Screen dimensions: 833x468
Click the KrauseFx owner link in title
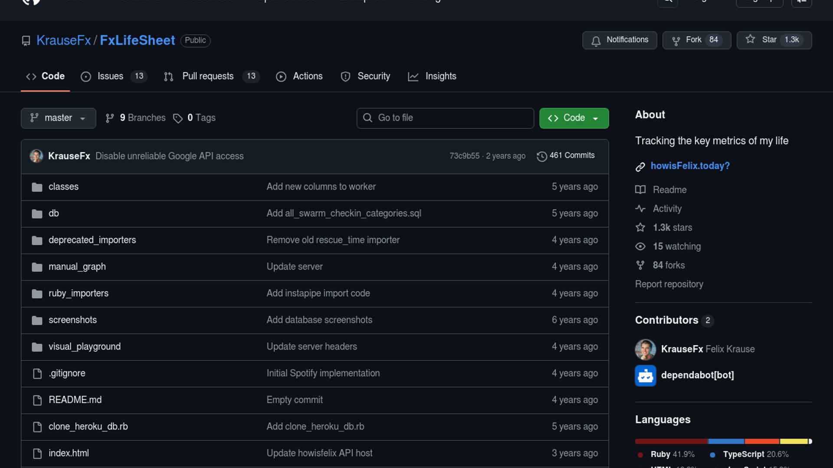tap(63, 41)
